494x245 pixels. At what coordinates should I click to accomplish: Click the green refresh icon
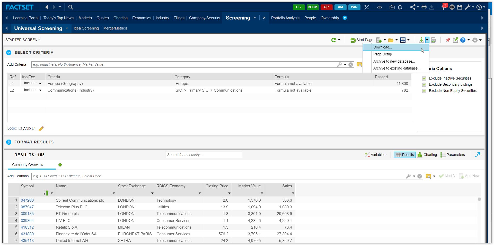(334, 40)
